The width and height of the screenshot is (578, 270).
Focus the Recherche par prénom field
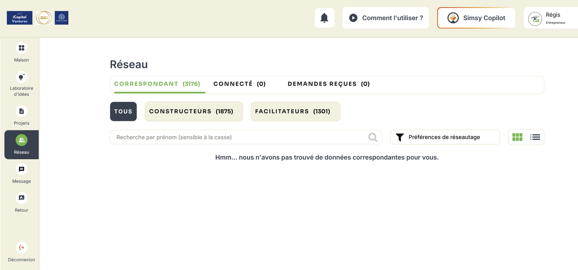click(x=246, y=137)
